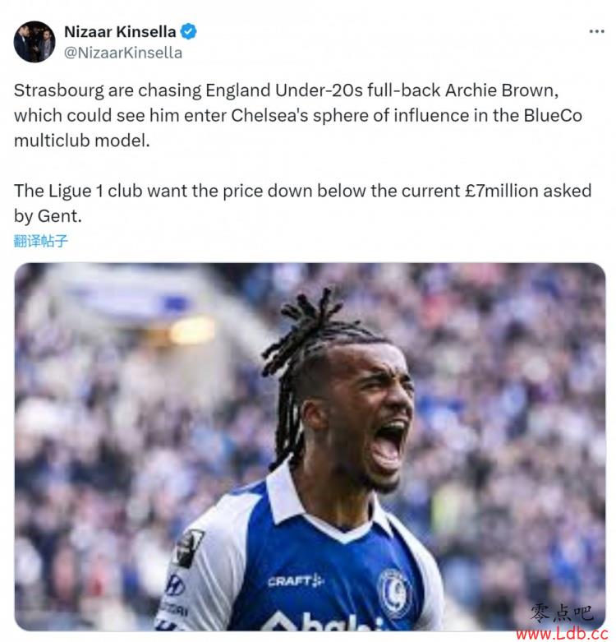Click the Gent club crest on jersey
Screen dimensions: 616x642
395,593
